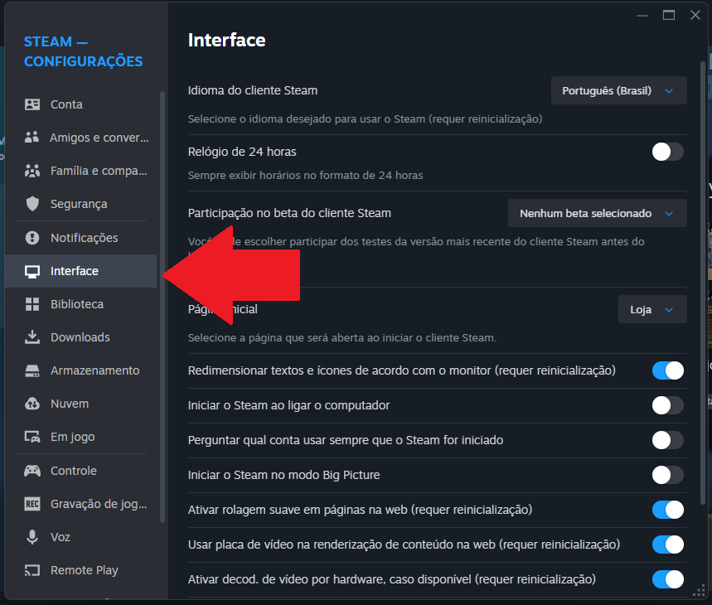Open Controle settings label

(x=74, y=471)
